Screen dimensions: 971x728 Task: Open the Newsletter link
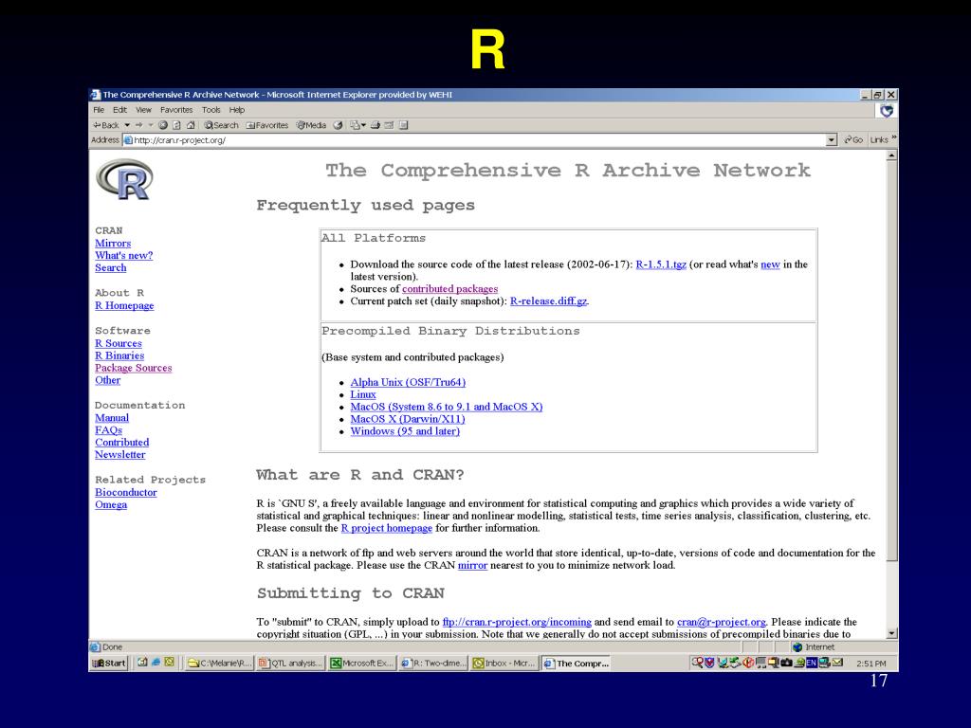tap(120, 454)
